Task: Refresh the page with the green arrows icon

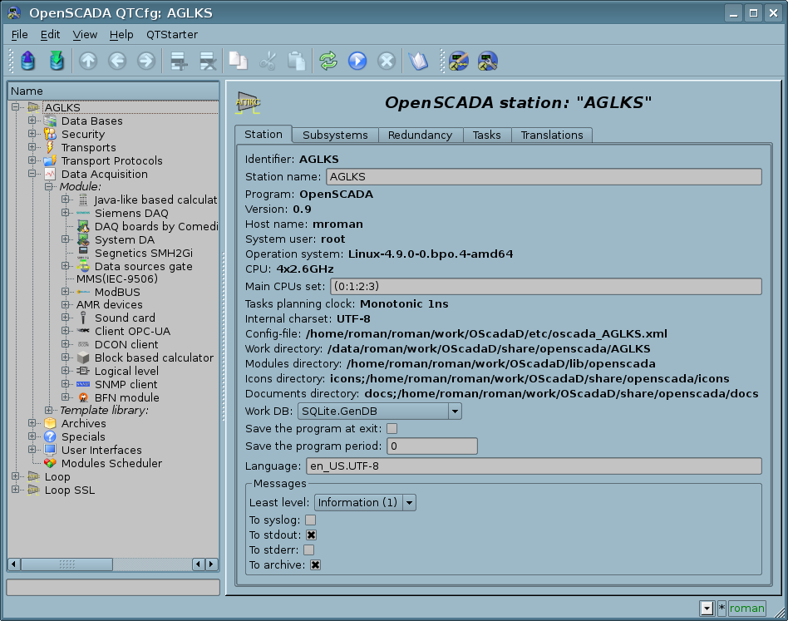Action: pos(328,62)
